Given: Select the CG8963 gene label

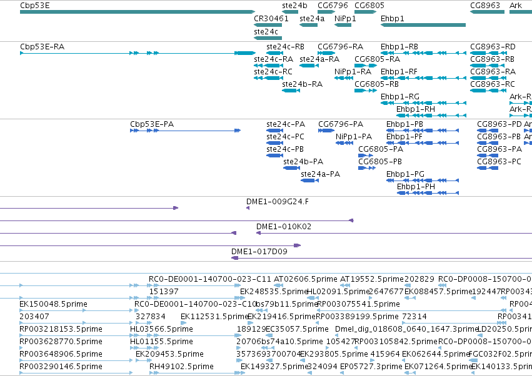Looking at the screenshot, I should point(485,6).
